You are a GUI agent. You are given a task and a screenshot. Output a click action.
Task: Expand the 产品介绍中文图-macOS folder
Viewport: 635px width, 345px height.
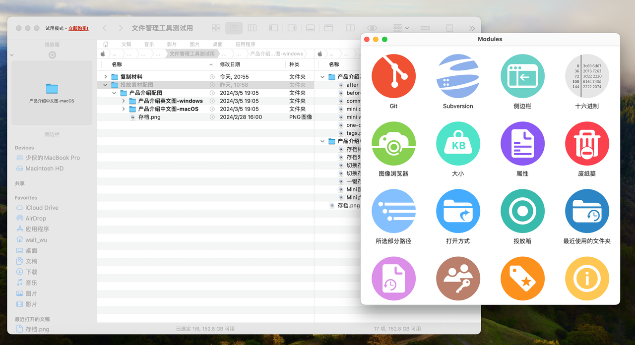tap(123, 109)
